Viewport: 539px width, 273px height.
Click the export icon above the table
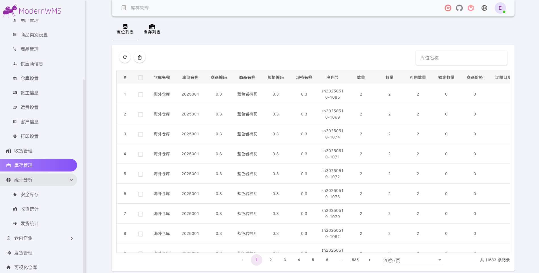139,57
